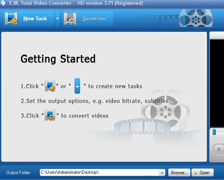Click the Open folder button
The image size is (224, 180).
coord(203,173)
